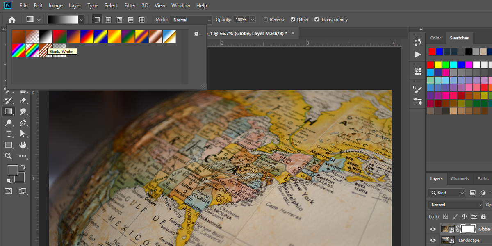
Task: Choose the Radial gradient style in options bar
Action: pyautogui.click(x=108, y=19)
